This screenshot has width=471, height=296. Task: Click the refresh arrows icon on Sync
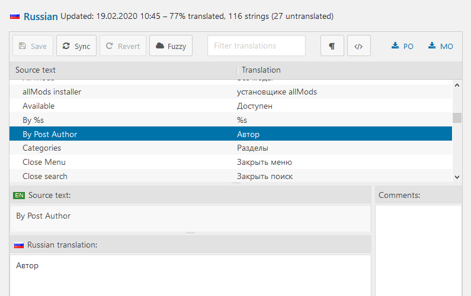[66, 45]
